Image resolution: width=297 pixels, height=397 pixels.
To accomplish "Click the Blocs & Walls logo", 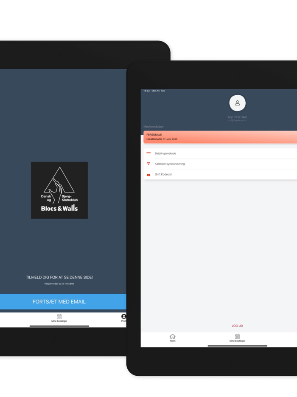I will point(59,190).
